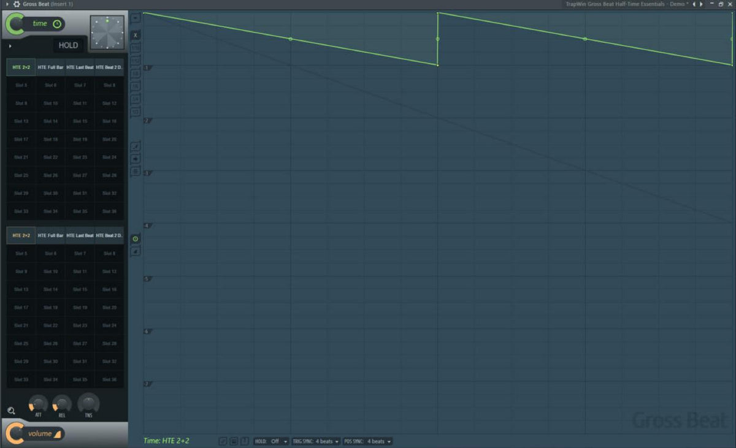Click the first small icon left of HOLD dropdown
Viewport: 736px width, 448px height.
pos(223,441)
